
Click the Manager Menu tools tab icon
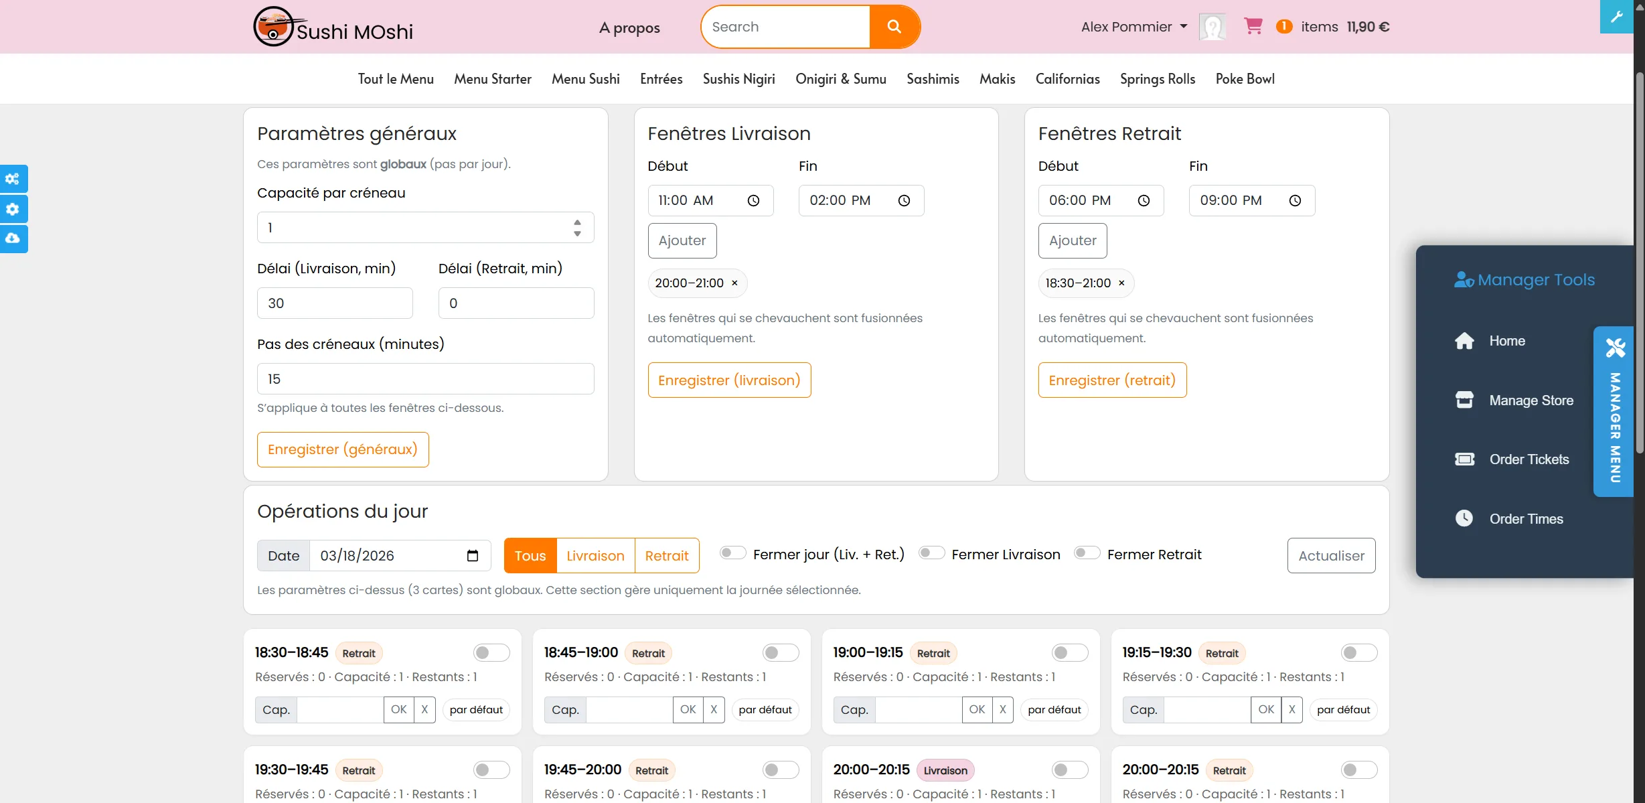click(x=1616, y=348)
